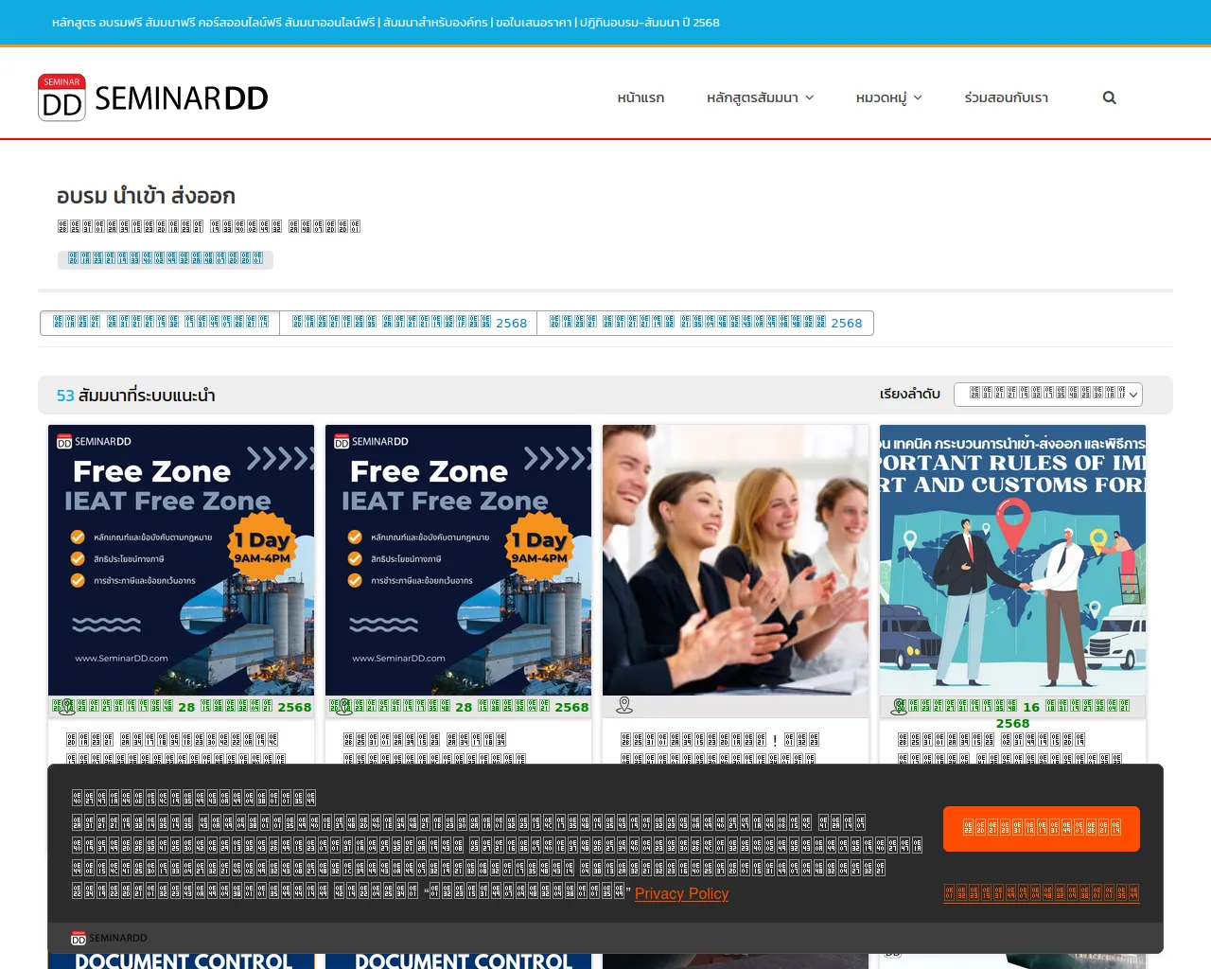Open the import-export customs rules seminar thumbnail
The image size is (1211, 969).
[1012, 560]
